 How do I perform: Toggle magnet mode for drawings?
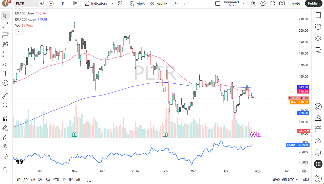tap(5, 118)
